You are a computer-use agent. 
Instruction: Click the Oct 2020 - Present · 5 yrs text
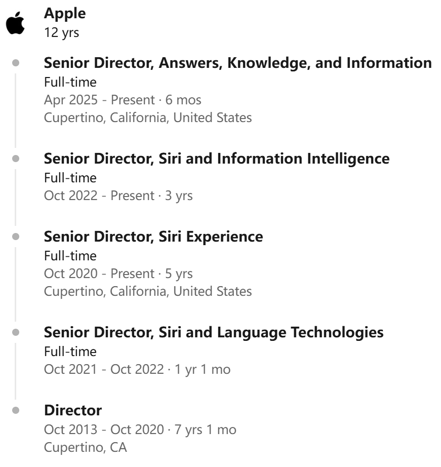118,274
